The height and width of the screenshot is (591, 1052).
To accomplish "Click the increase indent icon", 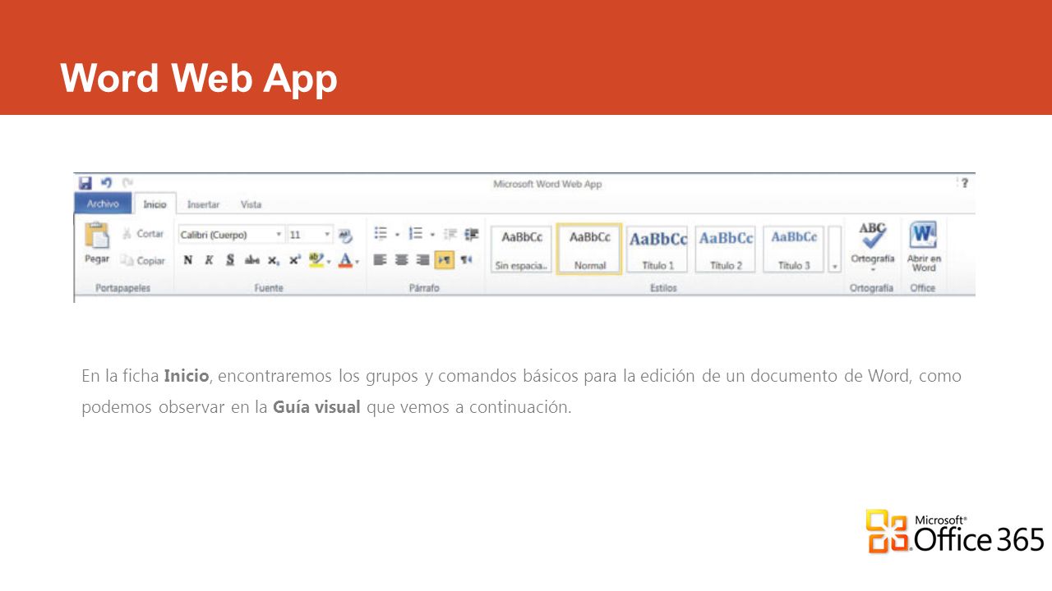I will point(471,234).
